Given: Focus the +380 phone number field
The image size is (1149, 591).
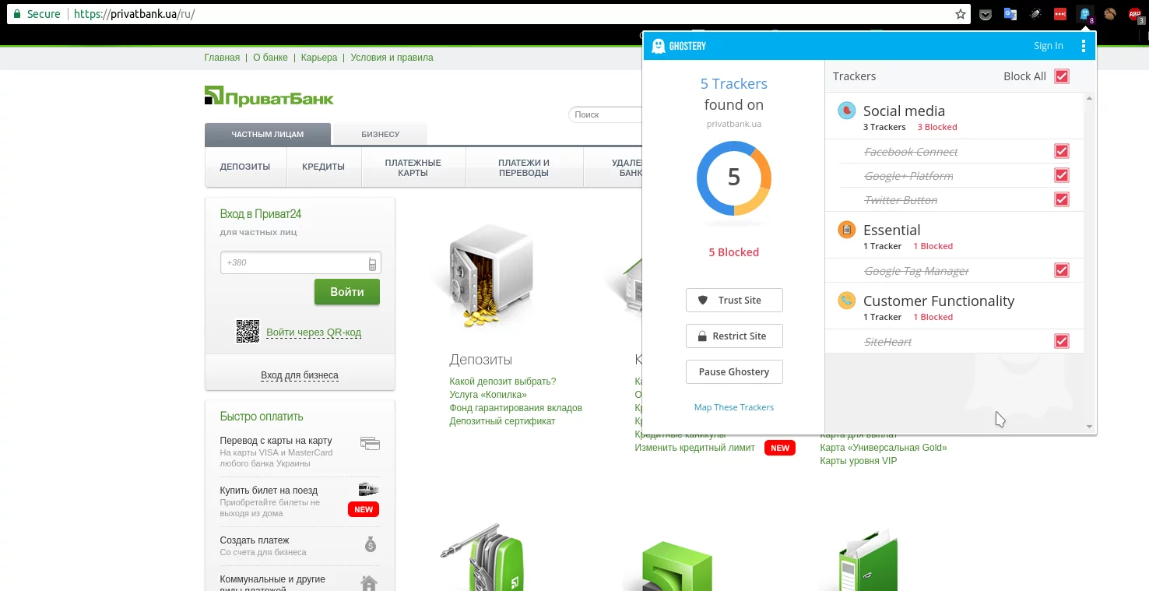Looking at the screenshot, I should pos(300,262).
